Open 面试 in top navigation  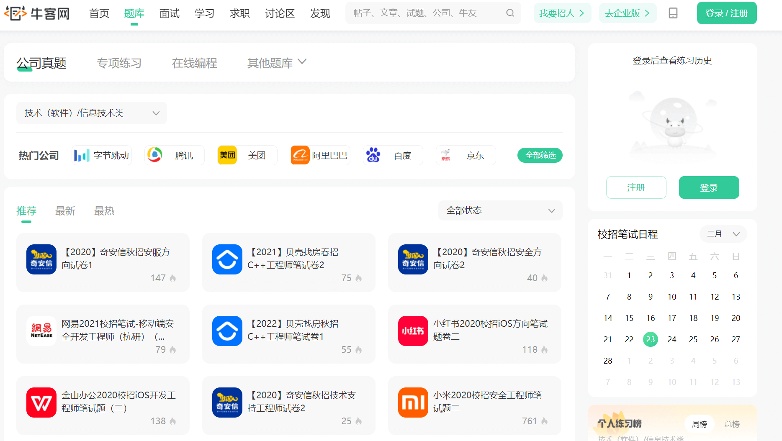170,13
